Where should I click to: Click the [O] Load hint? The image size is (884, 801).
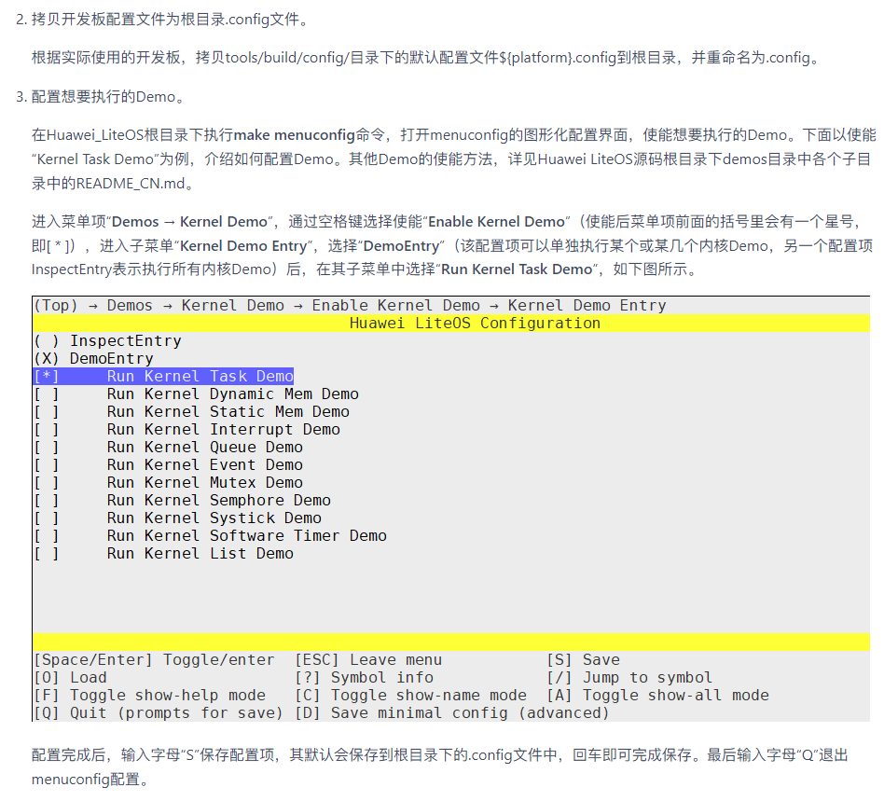(71, 678)
